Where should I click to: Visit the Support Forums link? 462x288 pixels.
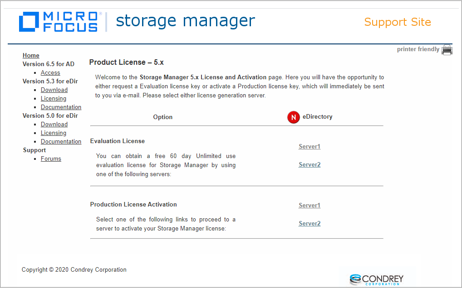(x=51, y=158)
